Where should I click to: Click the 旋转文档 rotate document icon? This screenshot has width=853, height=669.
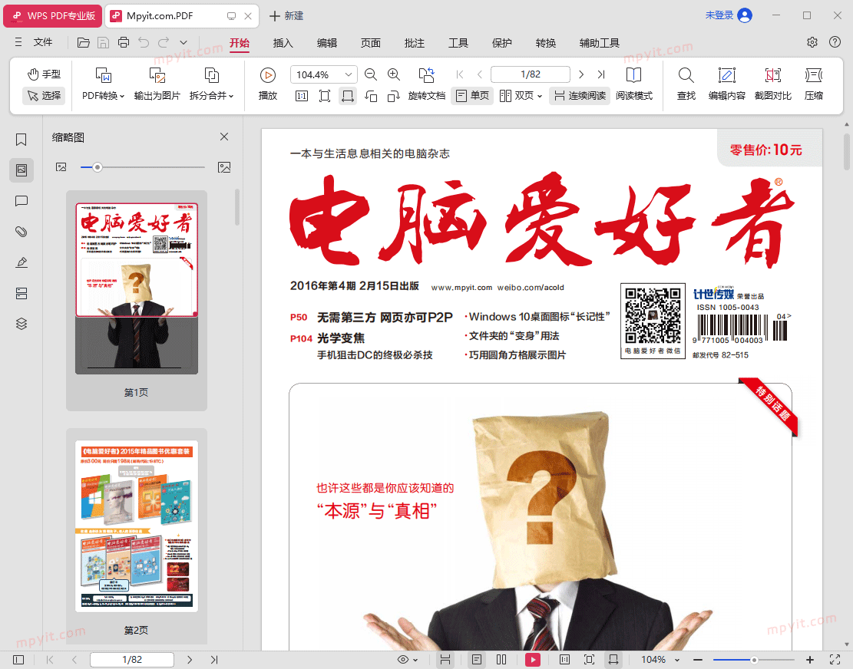tap(427, 84)
